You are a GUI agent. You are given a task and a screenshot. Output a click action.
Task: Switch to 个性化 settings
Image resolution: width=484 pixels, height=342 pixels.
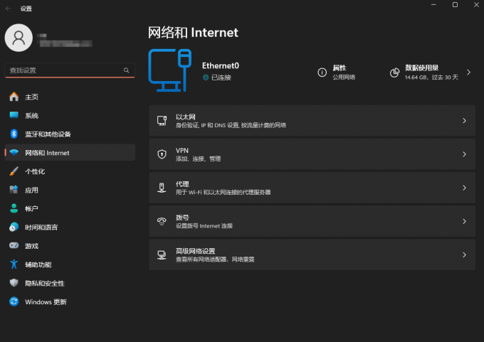pos(70,171)
